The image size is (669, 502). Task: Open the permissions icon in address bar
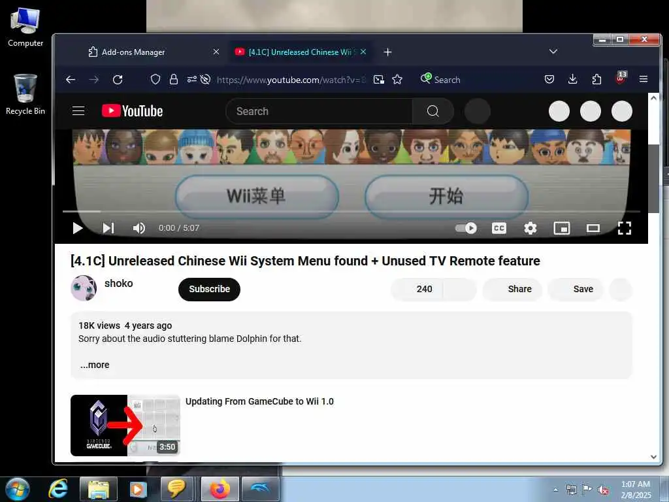tap(191, 79)
